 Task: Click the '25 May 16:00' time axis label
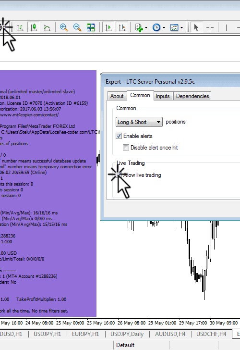point(101,323)
